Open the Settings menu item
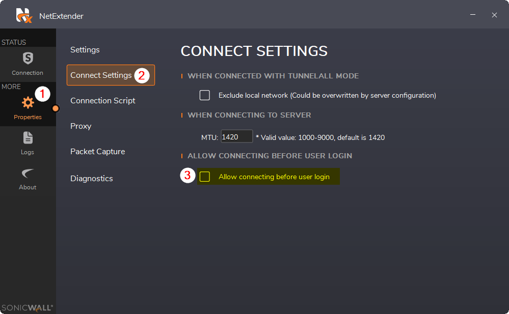 click(85, 50)
